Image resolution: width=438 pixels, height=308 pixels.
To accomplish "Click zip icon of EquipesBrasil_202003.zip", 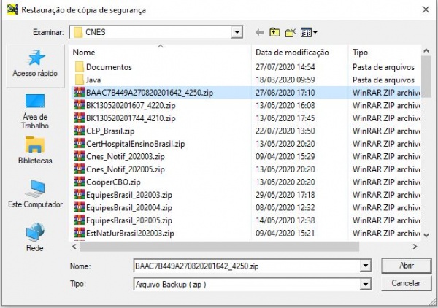I will [80, 195].
